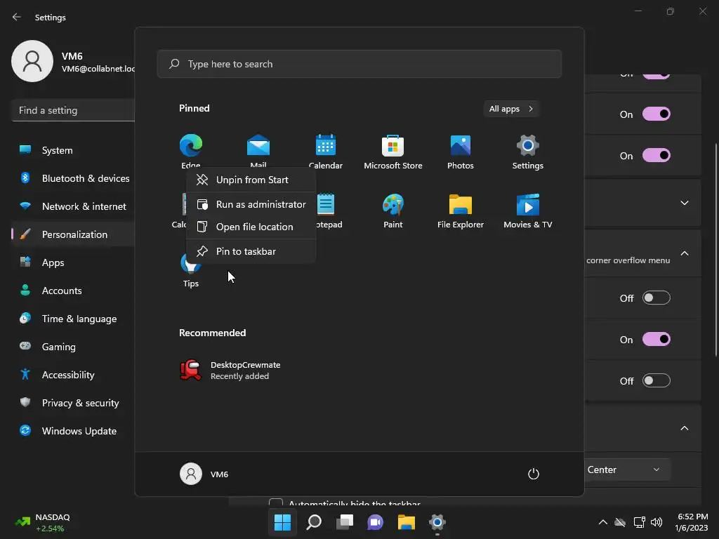This screenshot has height=539, width=719.
Task: Open the Center taskbar alignment dropdown
Action: (627, 470)
